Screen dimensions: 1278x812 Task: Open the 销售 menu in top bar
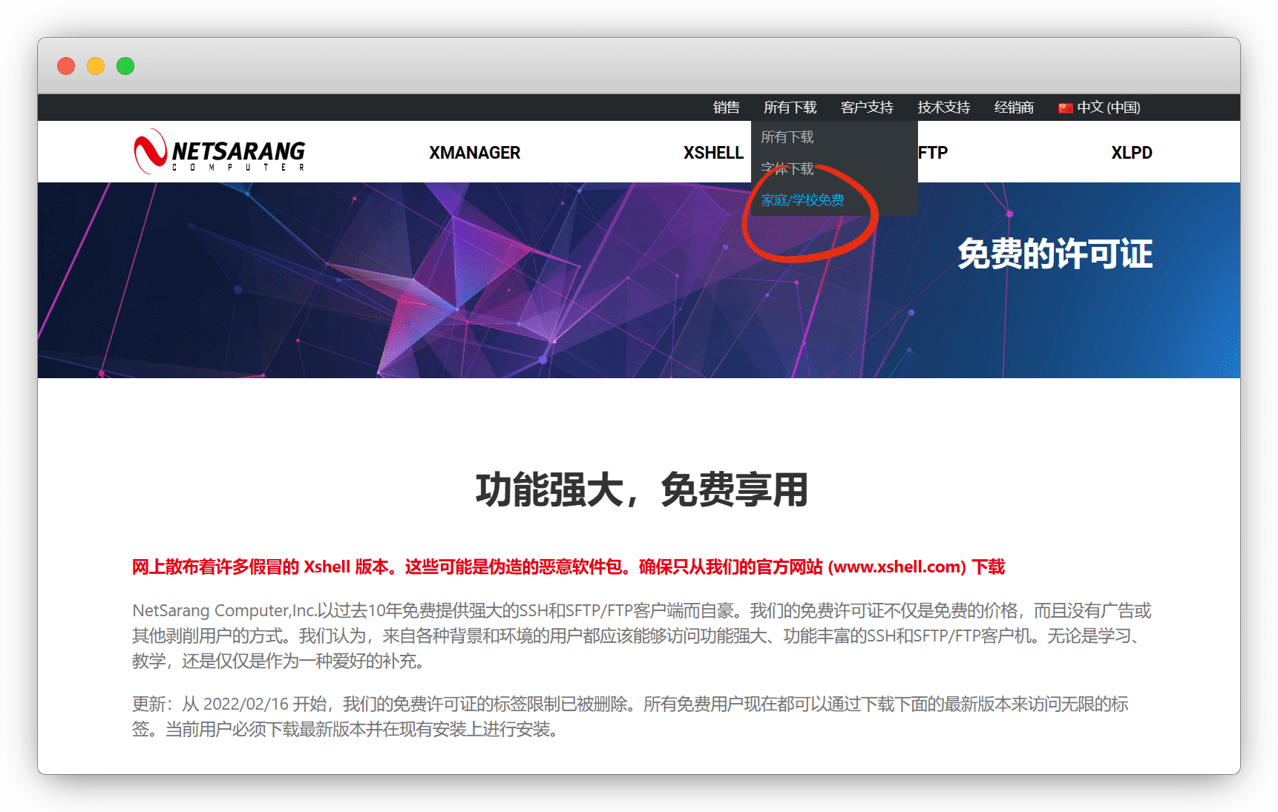click(x=726, y=108)
